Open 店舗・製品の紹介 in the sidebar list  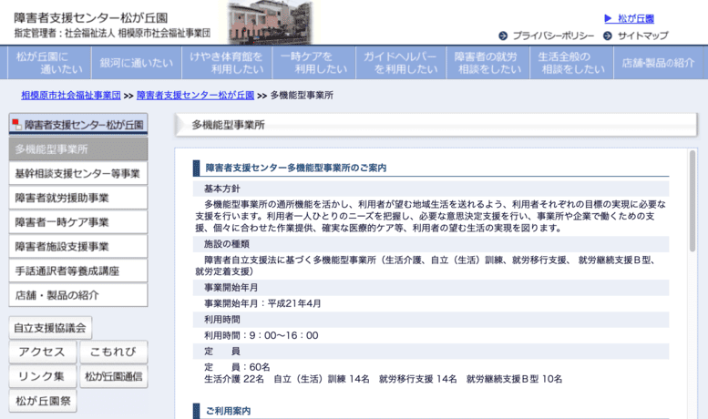click(x=78, y=295)
